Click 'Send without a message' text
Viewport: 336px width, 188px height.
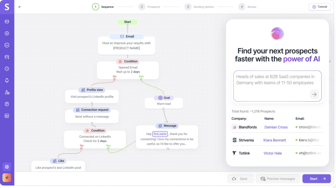coord(92,116)
